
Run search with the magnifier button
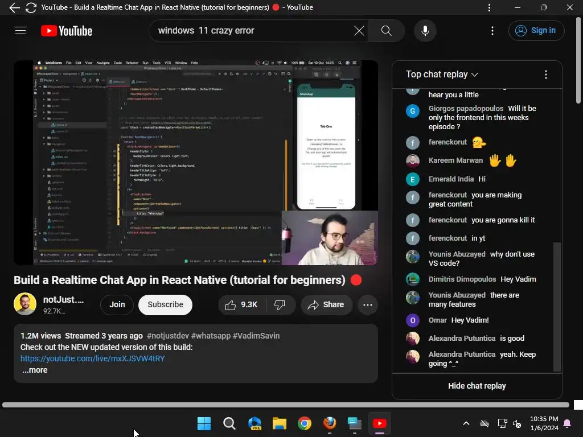pyautogui.click(x=387, y=31)
